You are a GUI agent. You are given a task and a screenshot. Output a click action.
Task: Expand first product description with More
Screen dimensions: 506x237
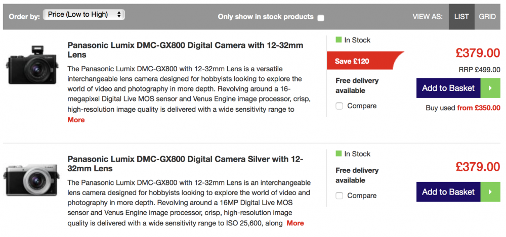pyautogui.click(x=76, y=120)
